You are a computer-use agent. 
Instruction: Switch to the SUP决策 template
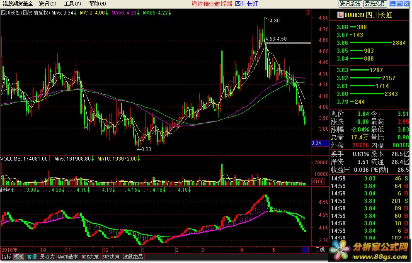coord(111,257)
